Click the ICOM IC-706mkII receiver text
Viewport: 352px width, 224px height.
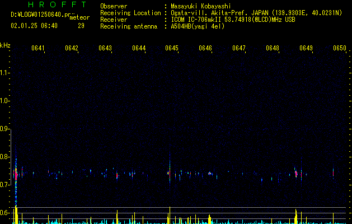233,20
